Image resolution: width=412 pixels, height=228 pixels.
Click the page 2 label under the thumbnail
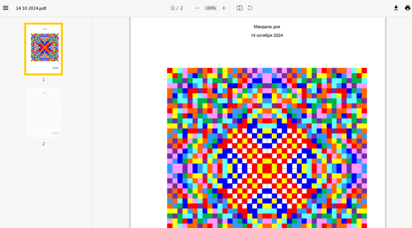click(x=44, y=144)
